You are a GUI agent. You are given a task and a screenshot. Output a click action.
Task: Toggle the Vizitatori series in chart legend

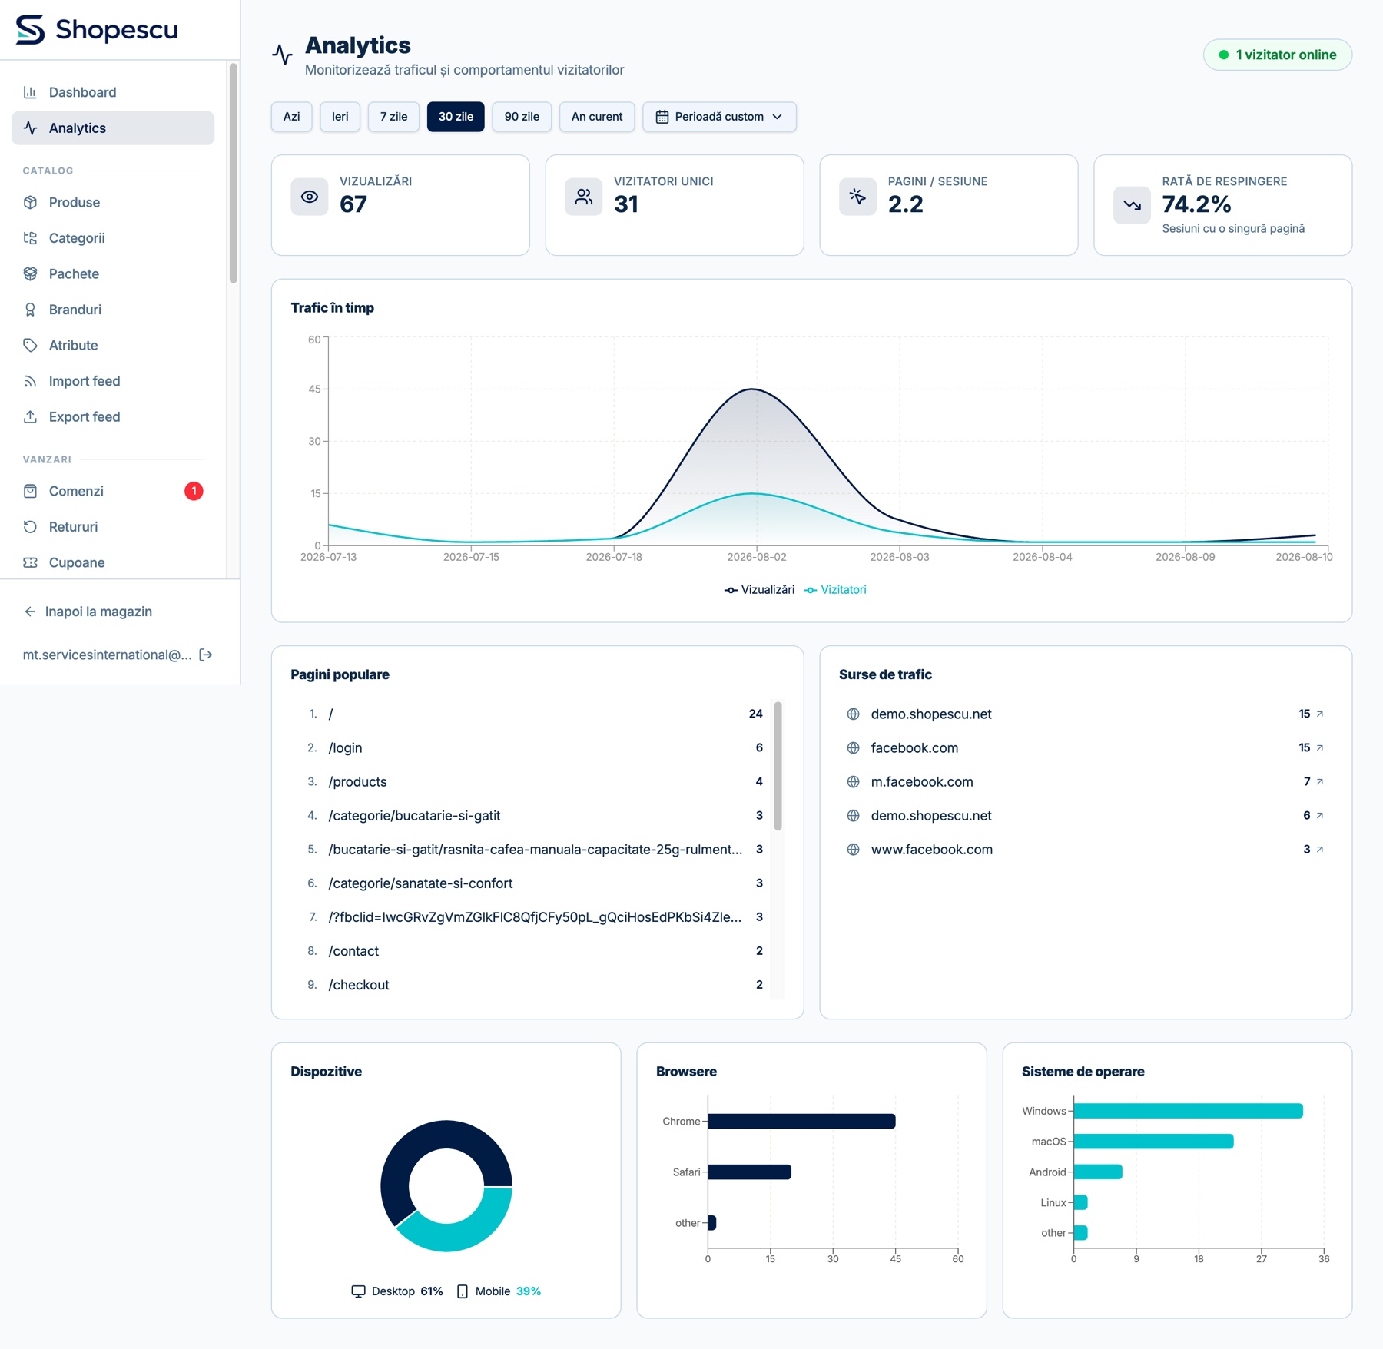(835, 590)
